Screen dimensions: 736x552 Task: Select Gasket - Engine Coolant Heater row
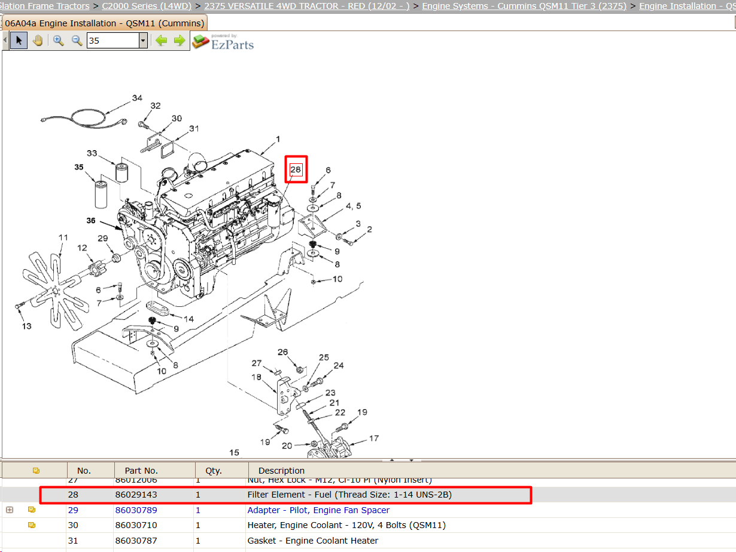(x=368, y=541)
